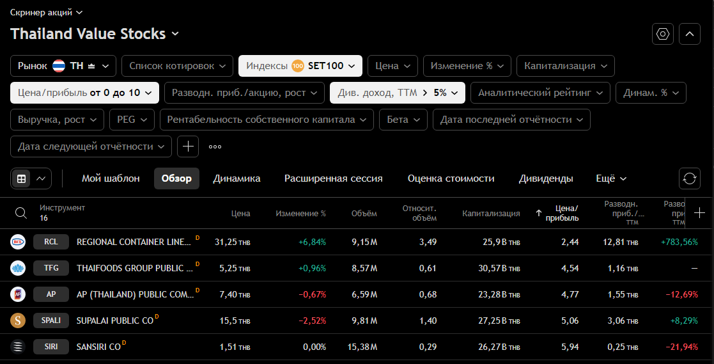Click the RCL ticker badge
Viewport: 714px width, 364px height.
coord(51,242)
